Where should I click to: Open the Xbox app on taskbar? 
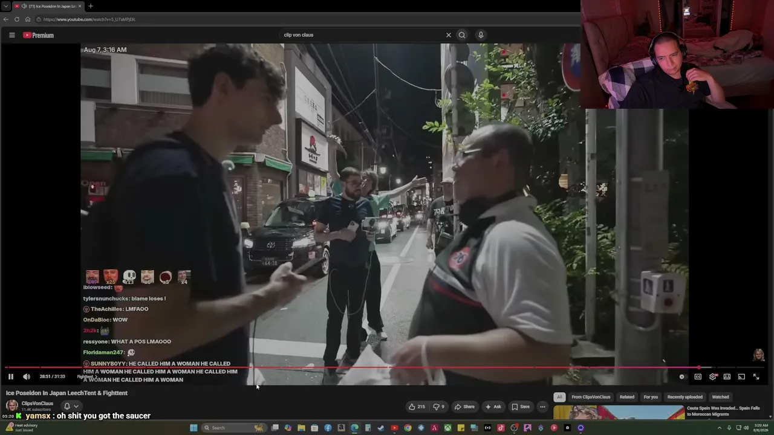click(x=447, y=428)
